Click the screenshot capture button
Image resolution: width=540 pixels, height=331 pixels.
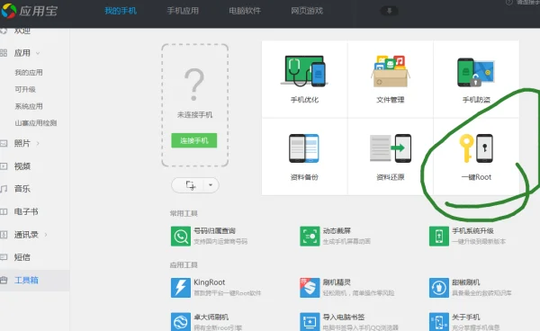click(x=190, y=185)
